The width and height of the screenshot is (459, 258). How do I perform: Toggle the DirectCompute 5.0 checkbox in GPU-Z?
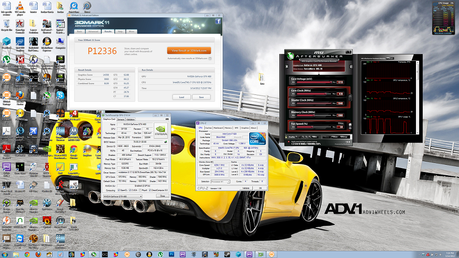[x=150, y=190]
